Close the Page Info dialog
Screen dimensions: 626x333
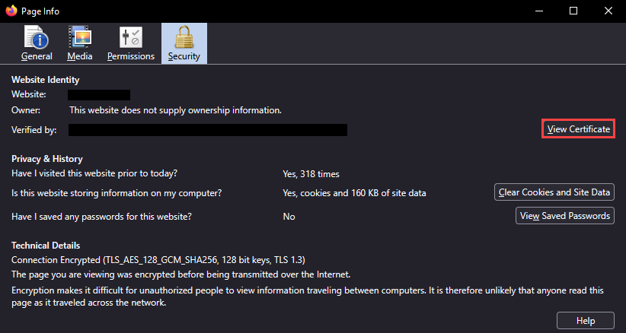click(x=608, y=11)
